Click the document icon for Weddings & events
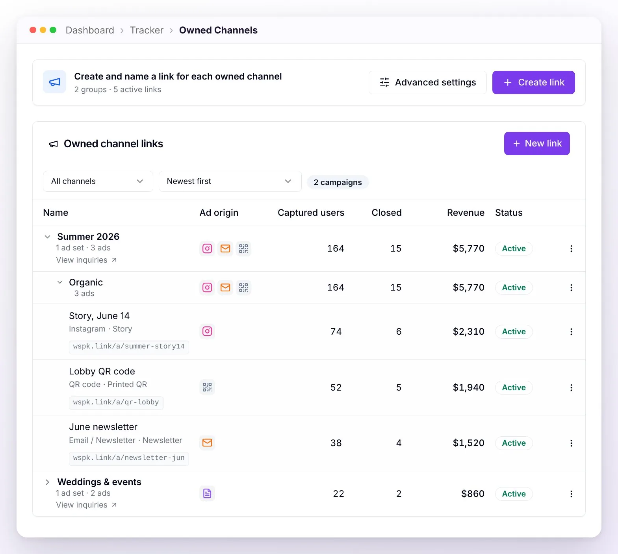Image resolution: width=618 pixels, height=554 pixels. 207,493
